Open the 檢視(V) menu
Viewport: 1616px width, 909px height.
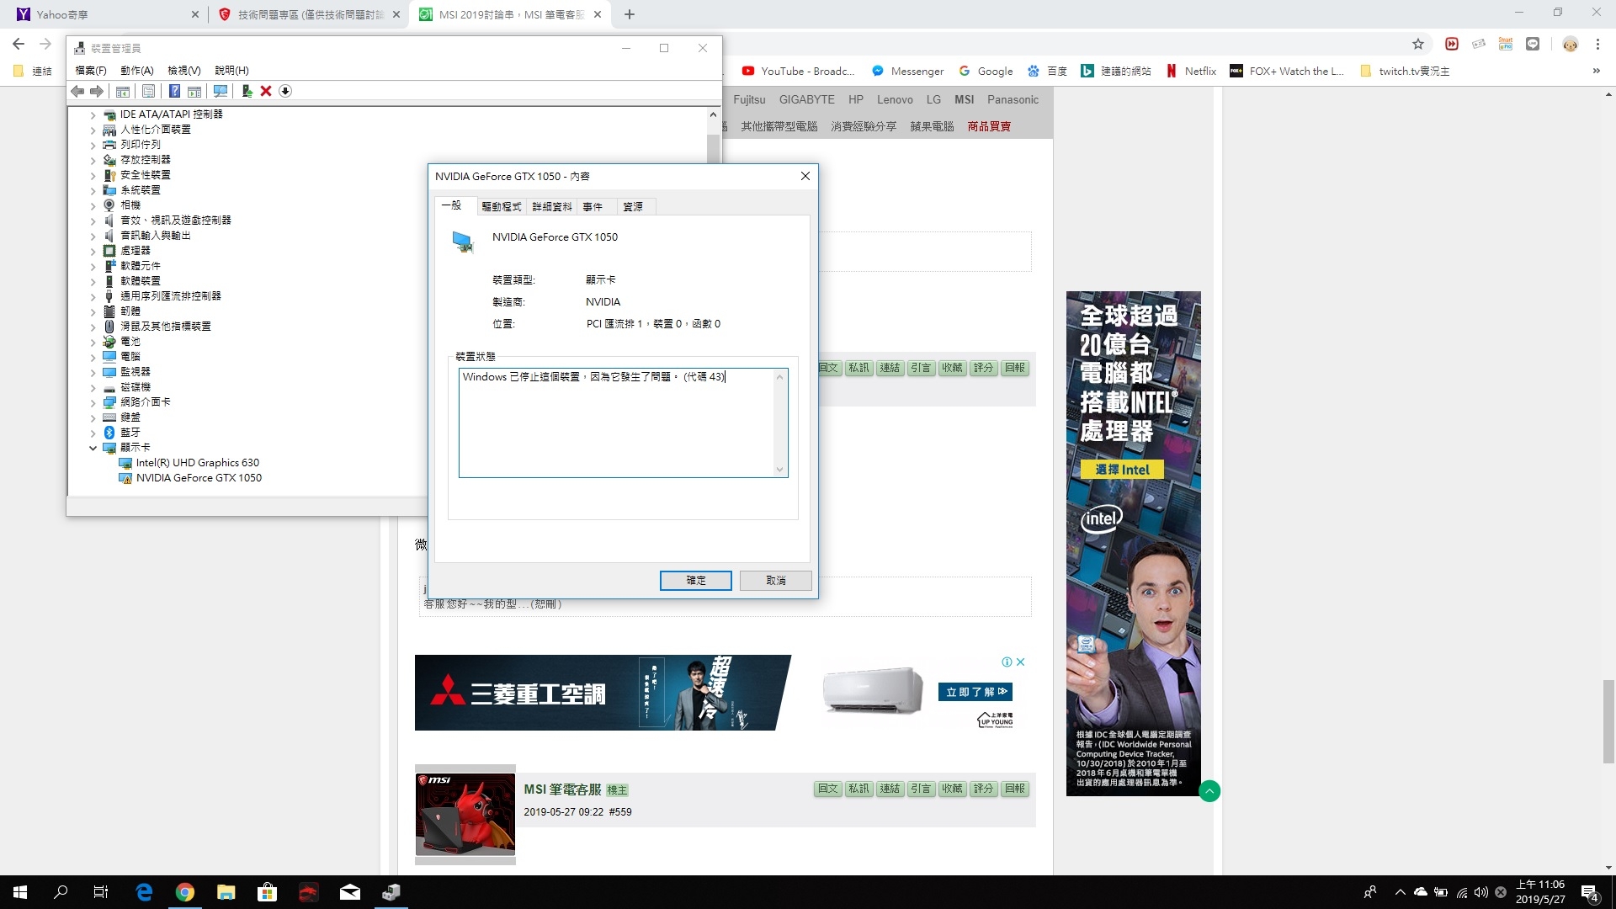point(183,71)
